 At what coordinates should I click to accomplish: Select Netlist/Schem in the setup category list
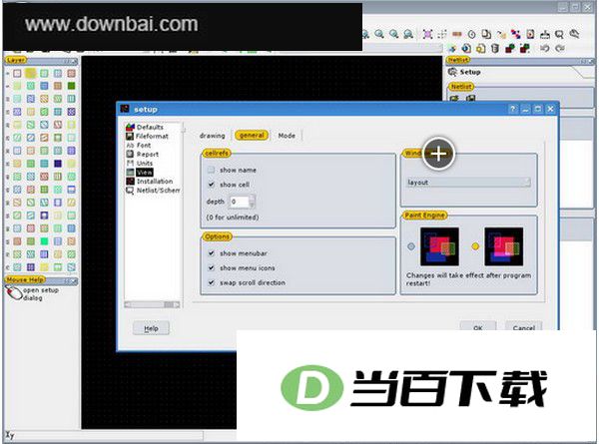point(153,191)
